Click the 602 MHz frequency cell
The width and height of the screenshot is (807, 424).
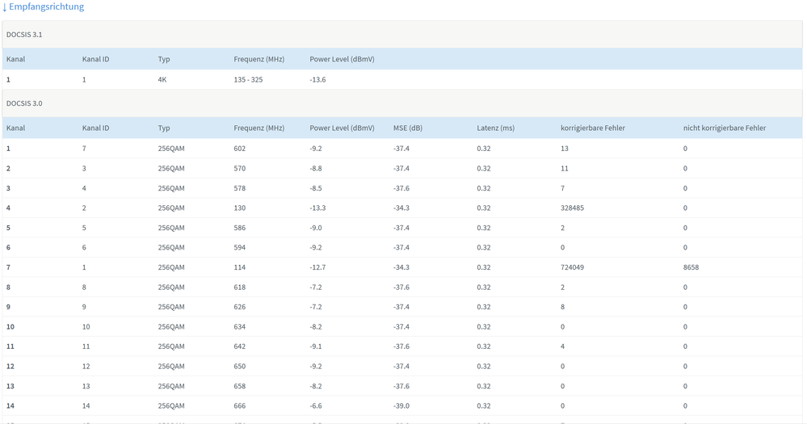239,149
